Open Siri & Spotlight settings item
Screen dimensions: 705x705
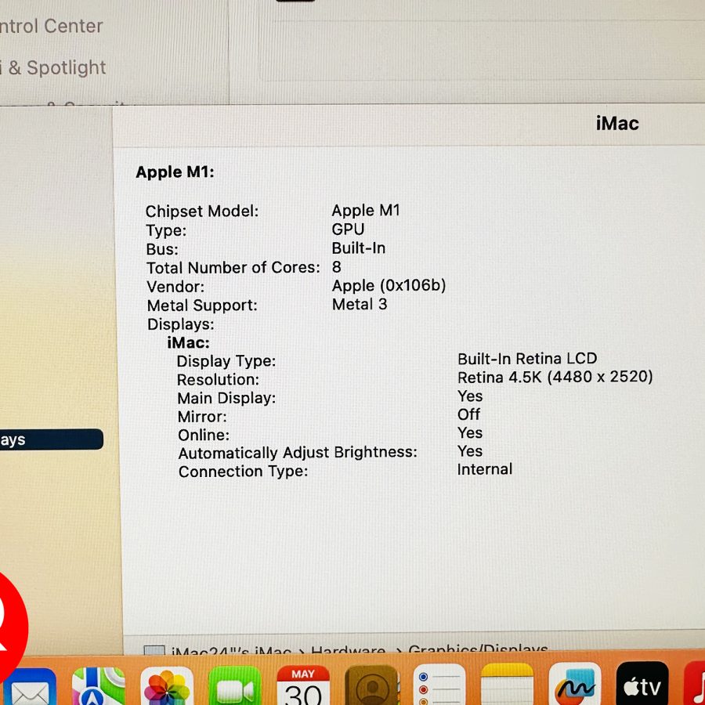[x=53, y=67]
